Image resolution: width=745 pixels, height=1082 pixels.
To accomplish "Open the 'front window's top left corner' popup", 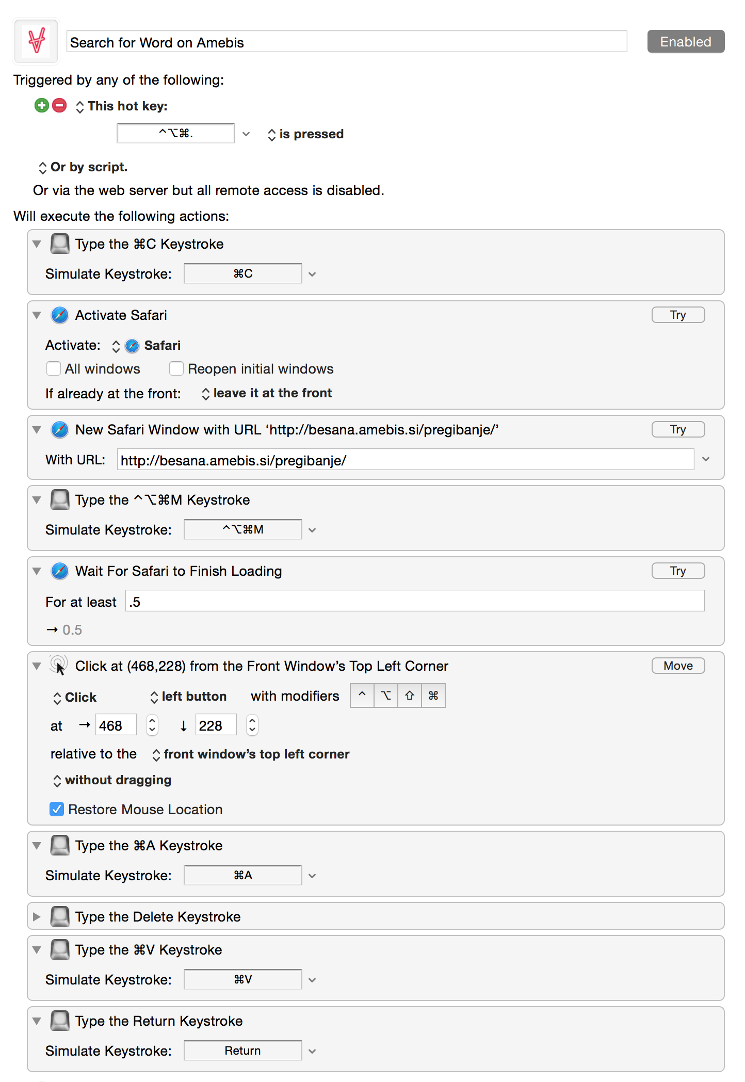I will pos(251,754).
